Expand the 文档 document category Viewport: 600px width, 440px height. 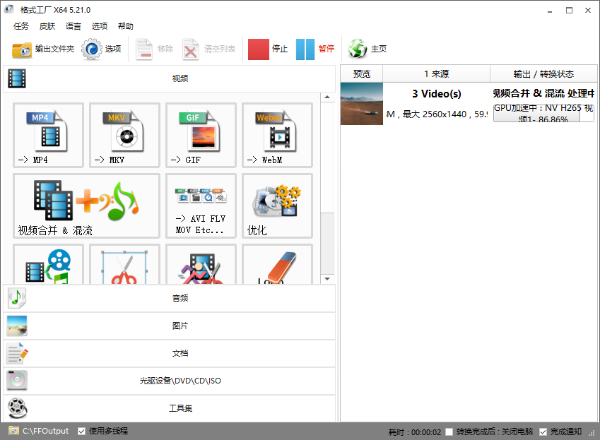click(x=169, y=353)
